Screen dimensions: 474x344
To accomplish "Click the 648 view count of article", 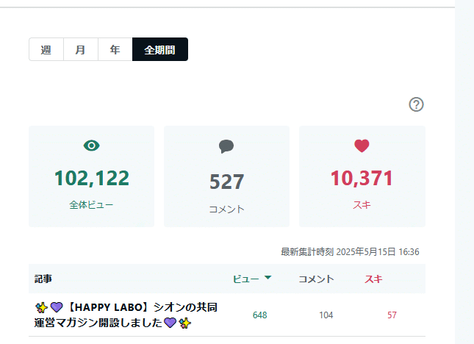I will tap(260, 315).
